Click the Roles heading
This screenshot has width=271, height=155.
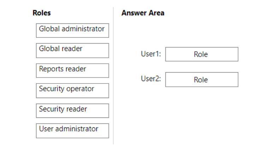tap(42, 13)
